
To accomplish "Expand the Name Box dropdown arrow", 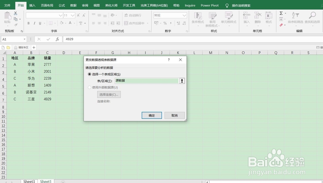I will 25,39.
